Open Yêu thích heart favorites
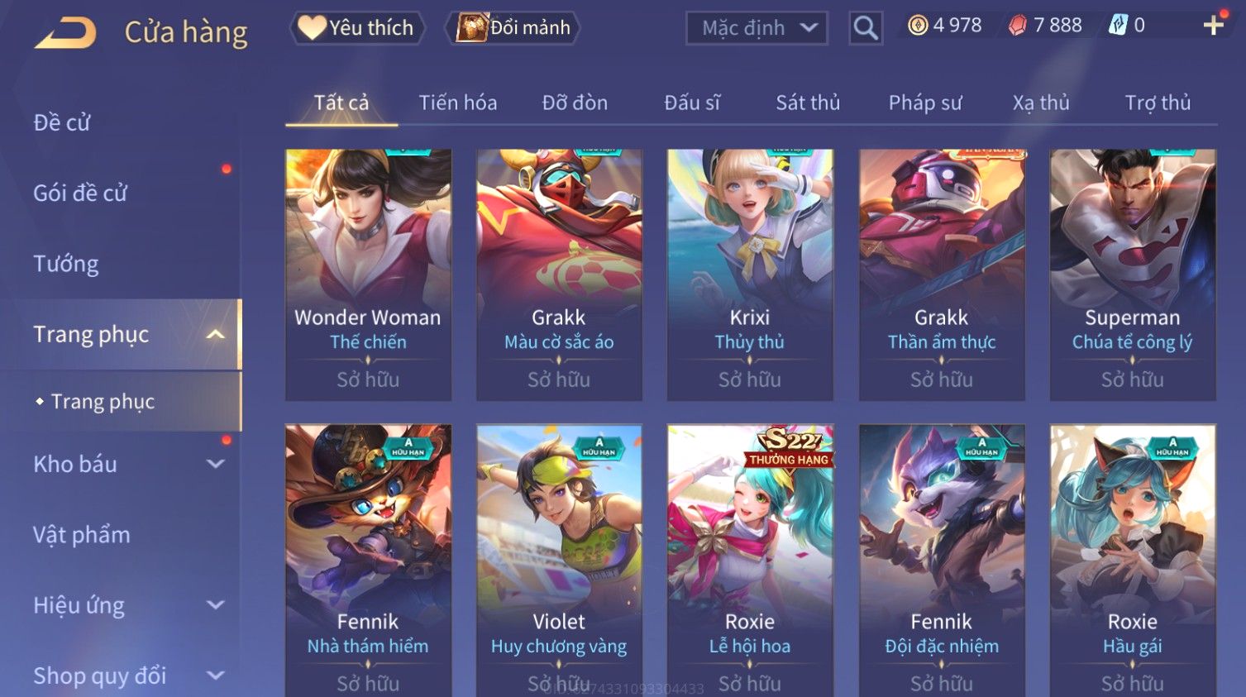The height and width of the screenshot is (697, 1246). (x=357, y=28)
